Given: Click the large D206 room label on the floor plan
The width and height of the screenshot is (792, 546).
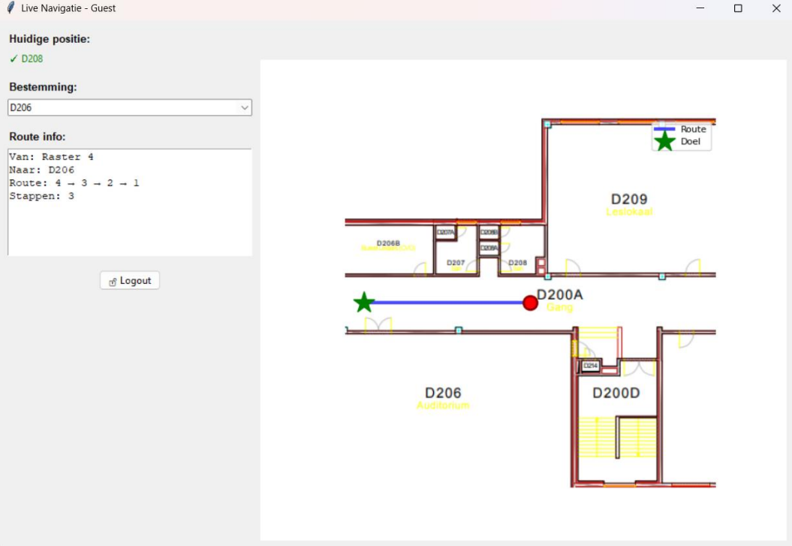Looking at the screenshot, I should (443, 393).
